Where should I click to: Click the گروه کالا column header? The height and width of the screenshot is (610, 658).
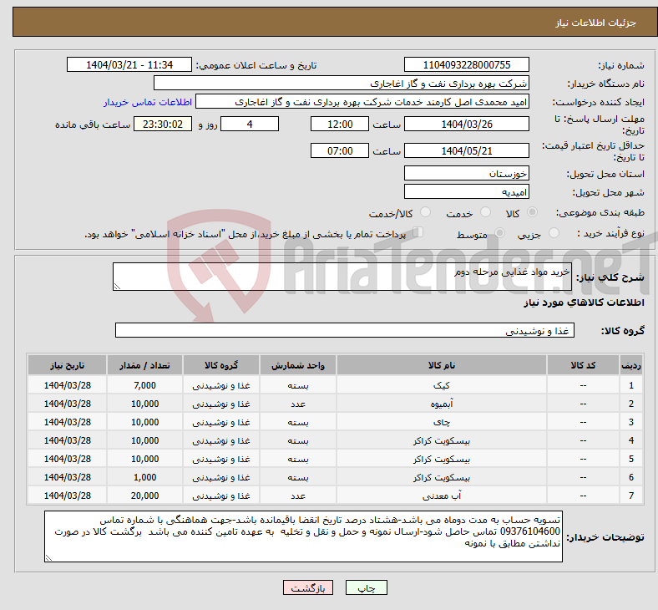coord(221,365)
